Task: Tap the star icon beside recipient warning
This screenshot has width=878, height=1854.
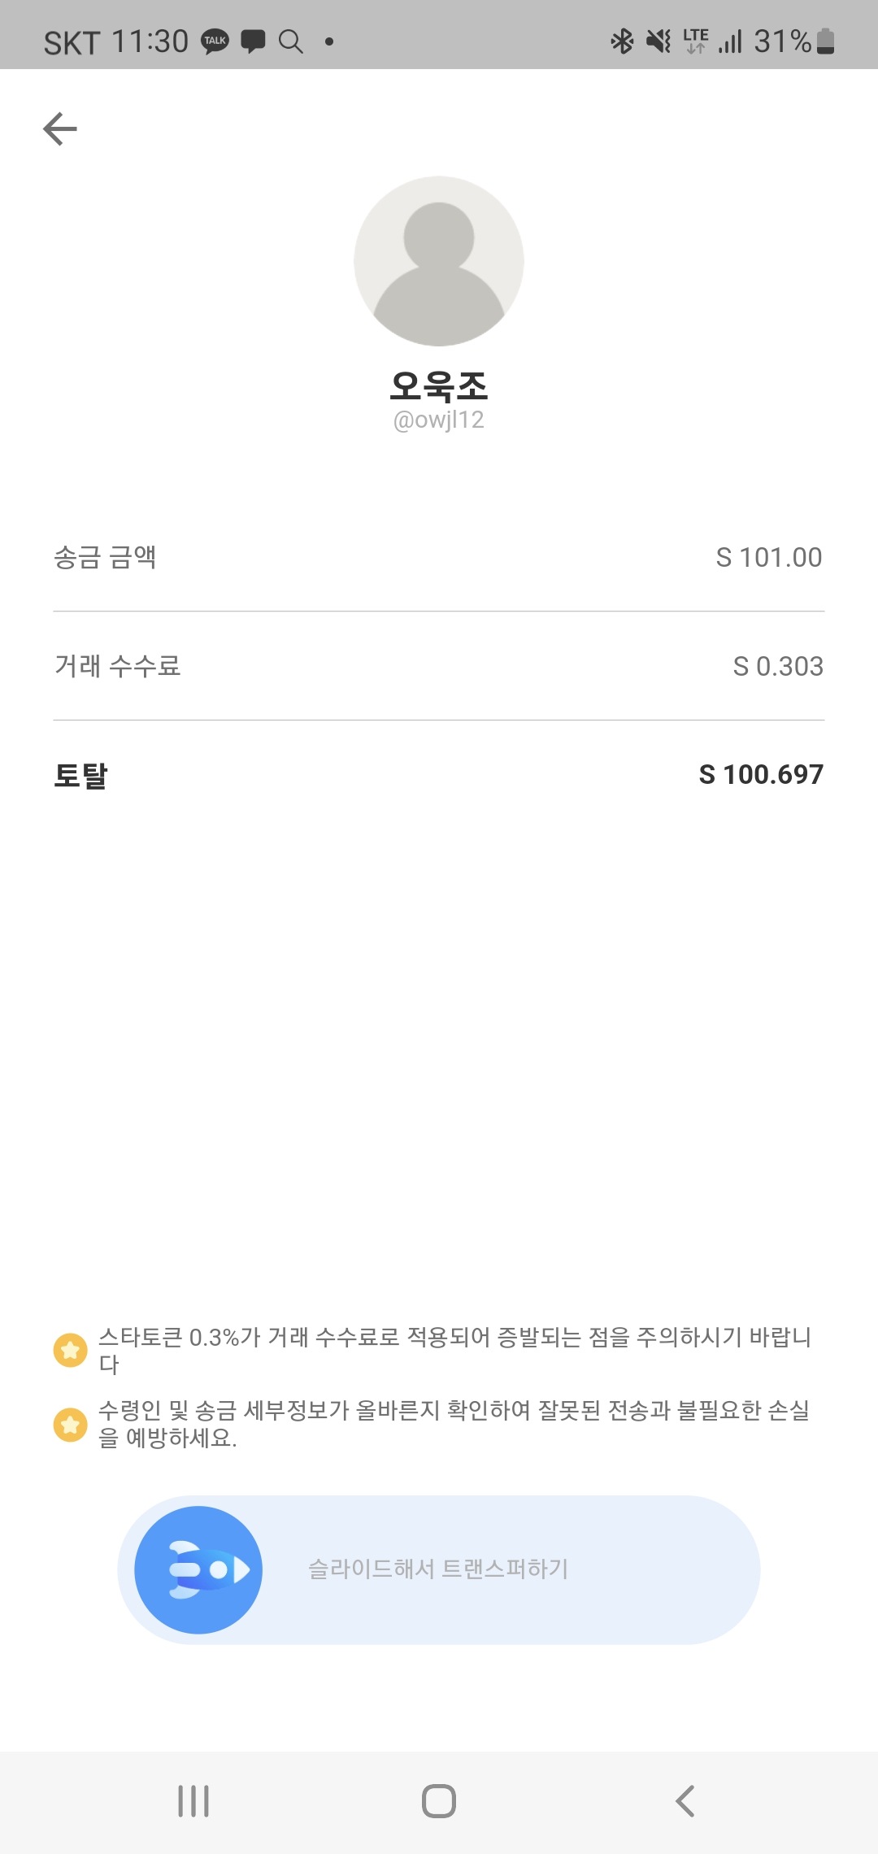Action: pos(71,1425)
